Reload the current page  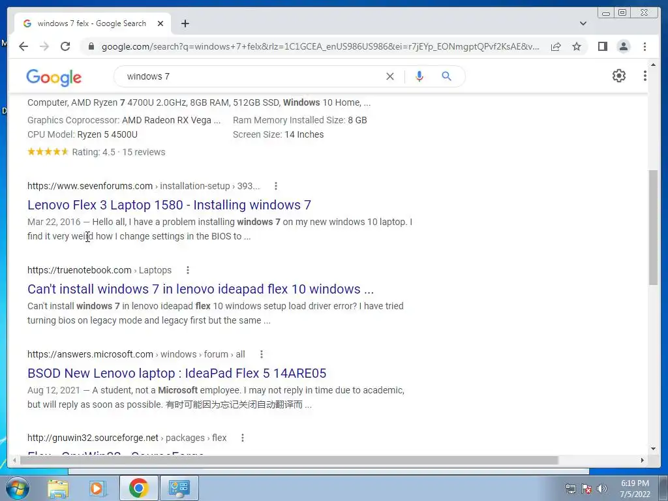click(x=65, y=46)
